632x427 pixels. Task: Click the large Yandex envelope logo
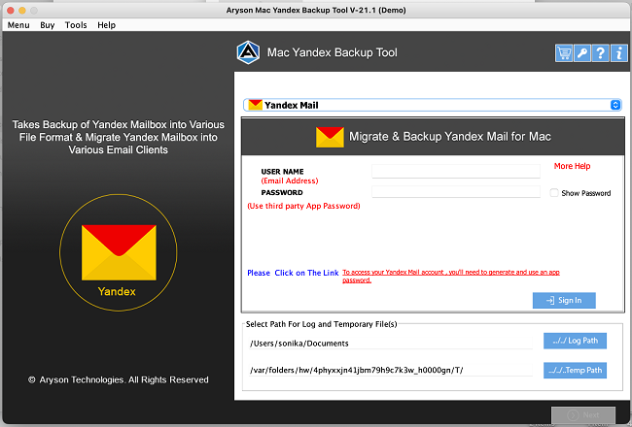click(119, 252)
